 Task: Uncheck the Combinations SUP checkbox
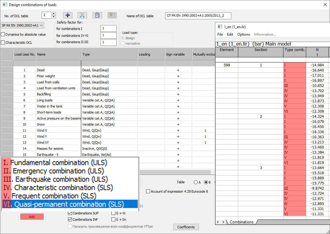tap(70, 213)
